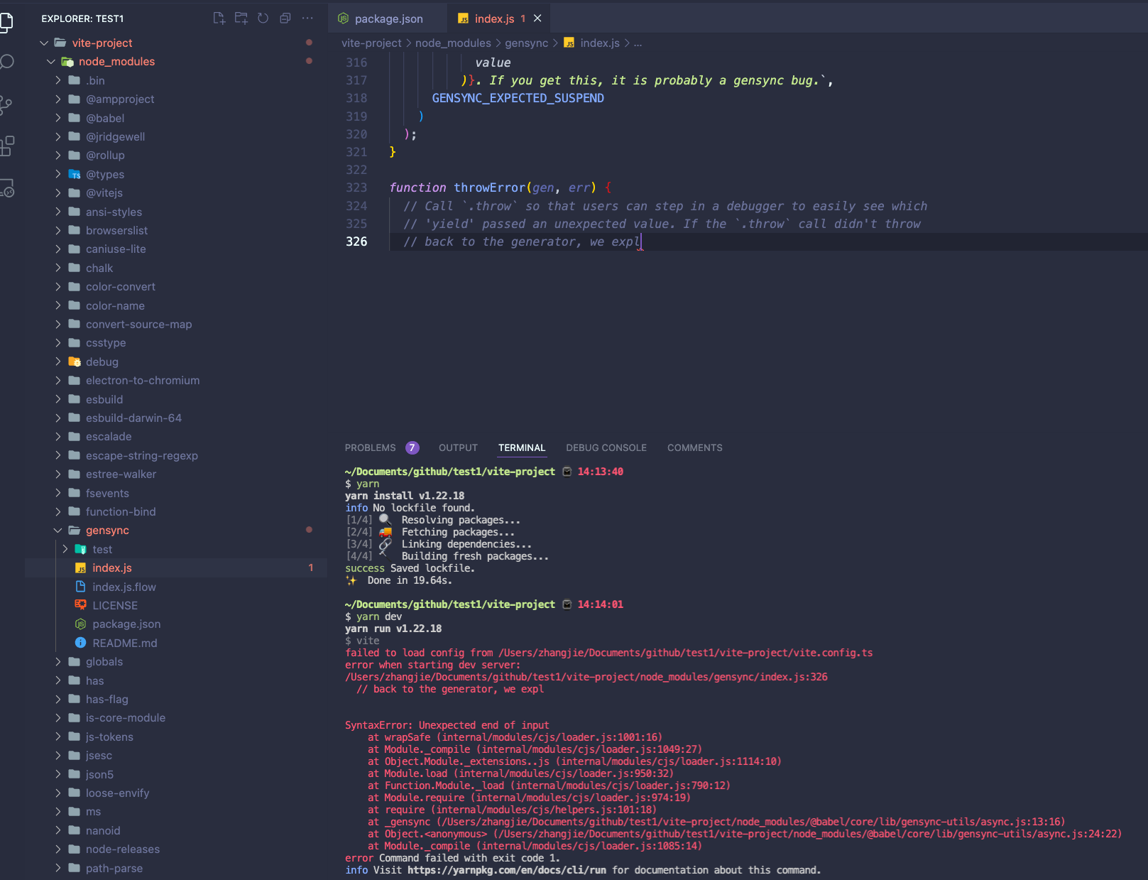Image resolution: width=1148 pixels, height=880 pixels.
Task: Open gensync/index.js:326 path in terminal
Action: point(586,677)
